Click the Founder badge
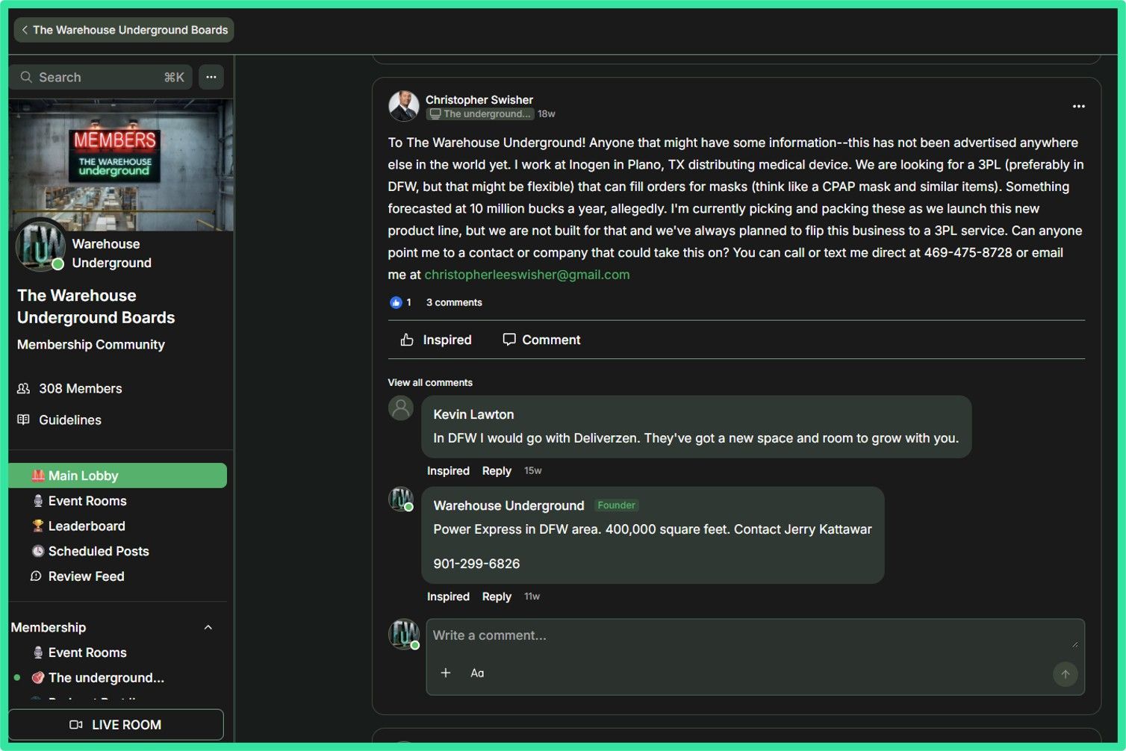 click(616, 505)
